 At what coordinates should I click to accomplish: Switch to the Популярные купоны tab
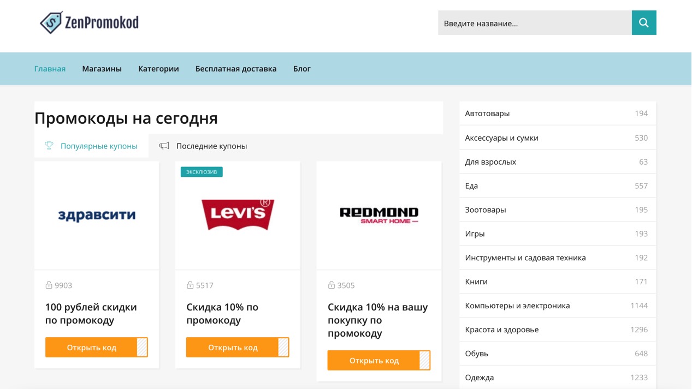[91, 146]
